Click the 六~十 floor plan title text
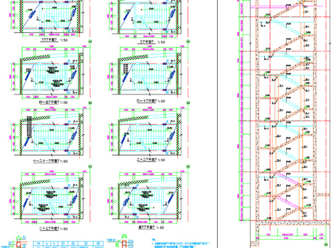Viewport: 331px width, 248px height. (151, 101)
